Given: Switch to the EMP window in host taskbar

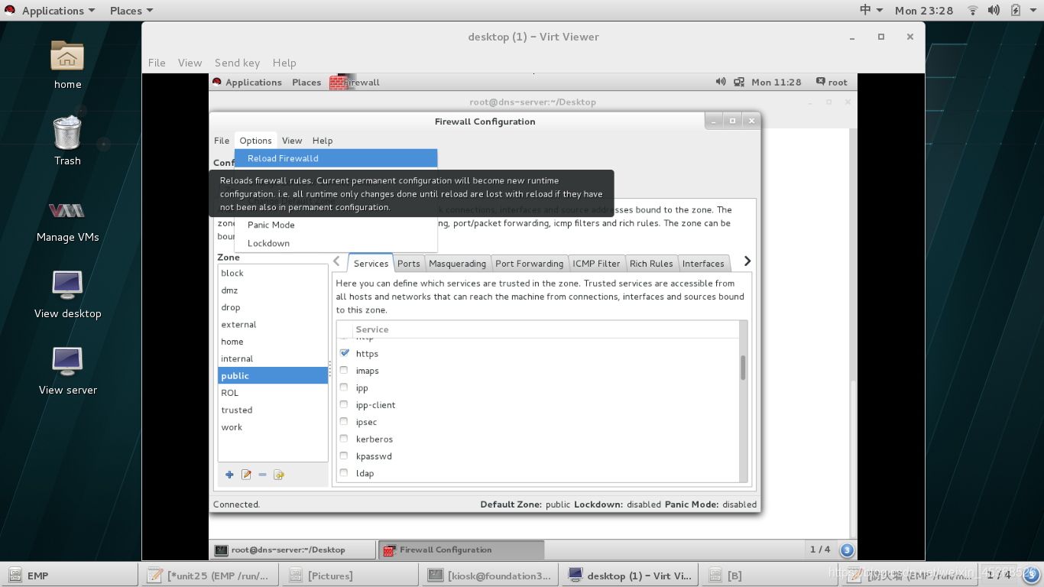Looking at the screenshot, I should [70, 576].
